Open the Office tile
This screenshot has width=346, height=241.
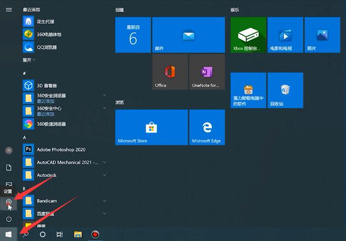[170, 72]
